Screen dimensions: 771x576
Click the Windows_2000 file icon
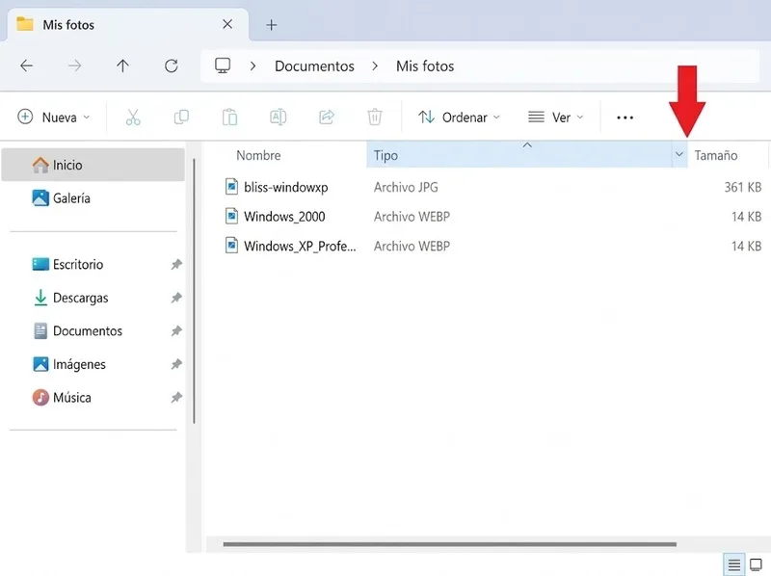coord(231,217)
